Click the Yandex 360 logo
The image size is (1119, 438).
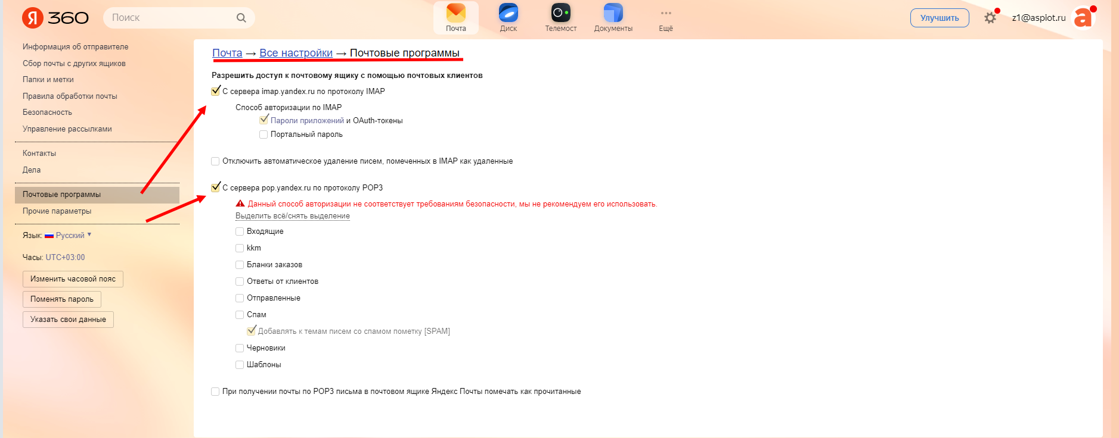click(x=55, y=18)
